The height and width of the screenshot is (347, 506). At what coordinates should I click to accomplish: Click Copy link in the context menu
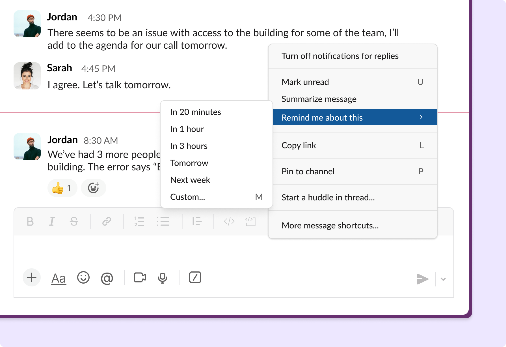pos(299,145)
